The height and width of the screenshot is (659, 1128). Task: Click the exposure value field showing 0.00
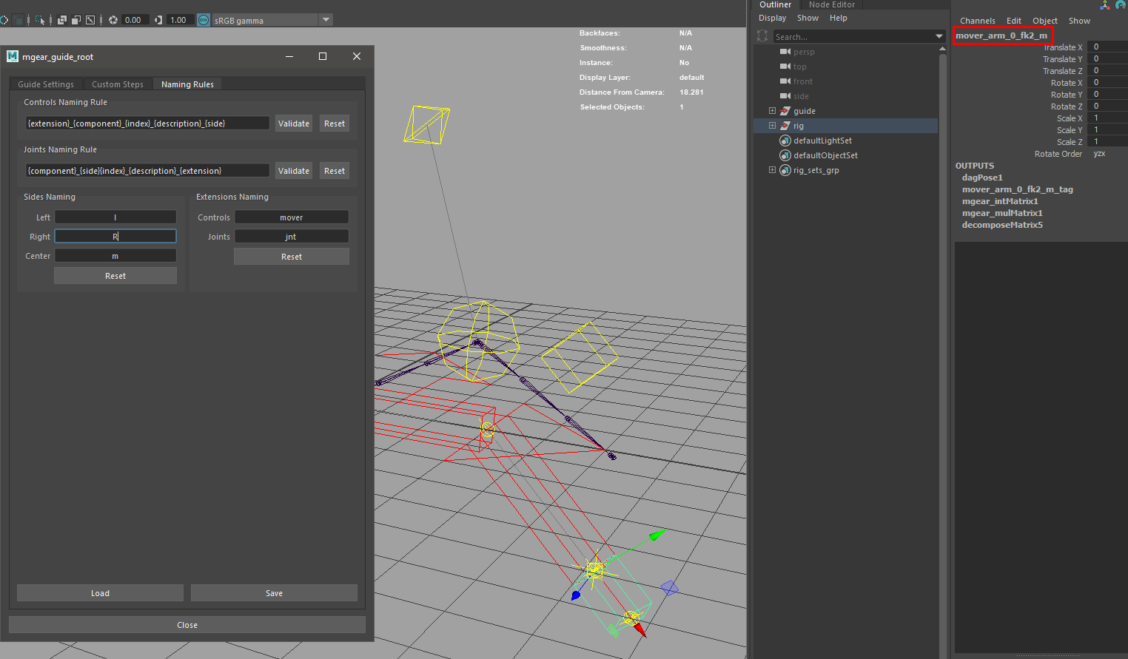tap(135, 20)
